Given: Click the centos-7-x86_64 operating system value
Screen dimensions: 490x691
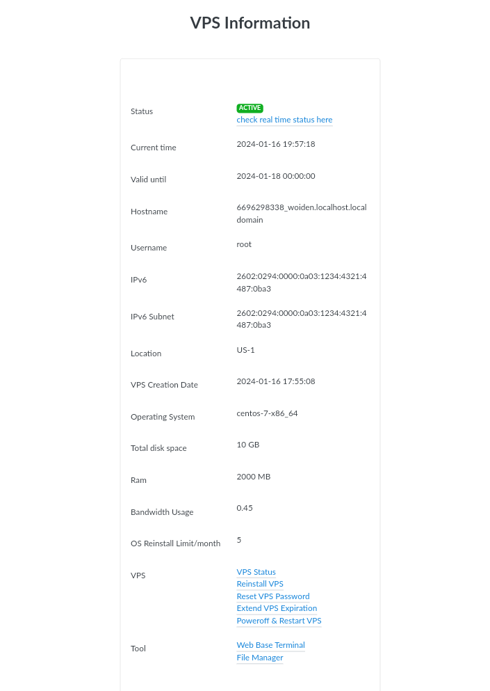Looking at the screenshot, I should tap(267, 413).
